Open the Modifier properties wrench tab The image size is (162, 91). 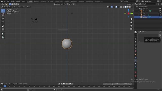tap(136, 58)
